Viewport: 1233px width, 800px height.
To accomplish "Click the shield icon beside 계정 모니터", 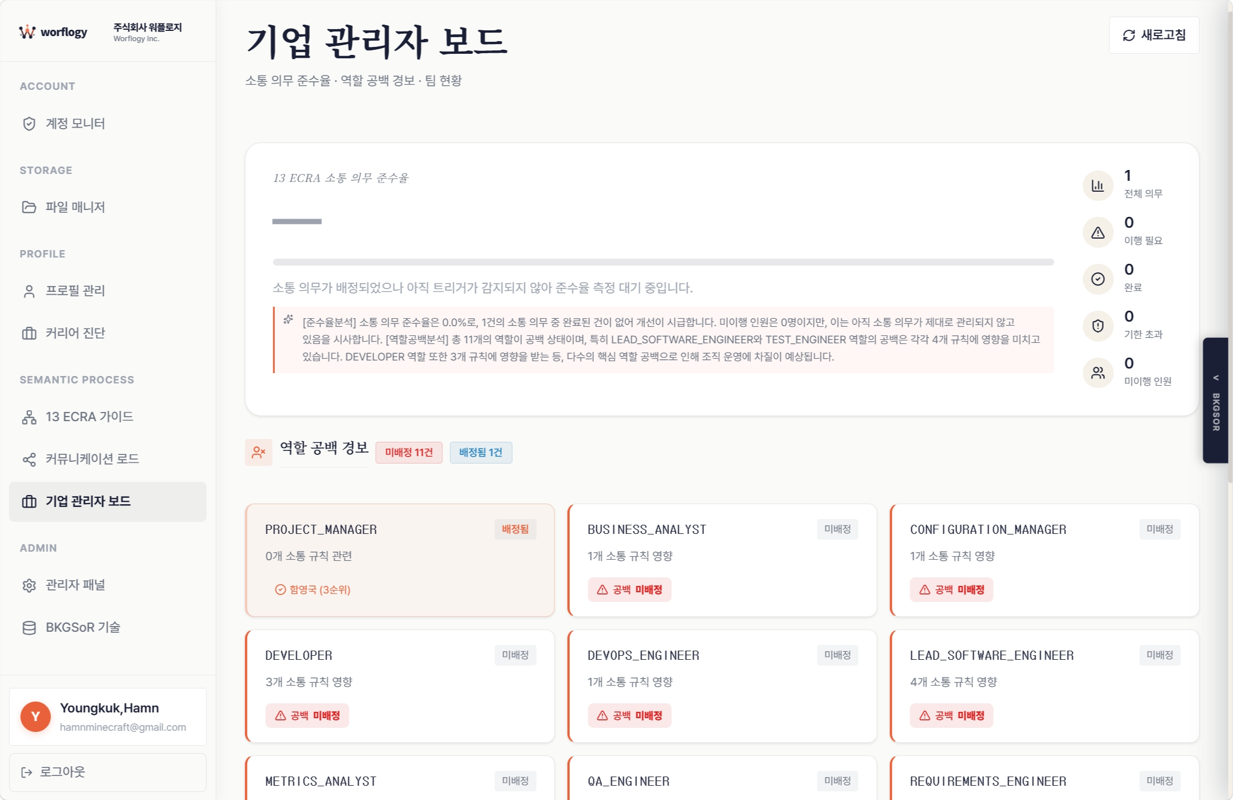I will point(29,124).
